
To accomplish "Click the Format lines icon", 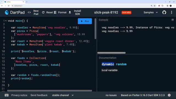I will click(55, 12).
